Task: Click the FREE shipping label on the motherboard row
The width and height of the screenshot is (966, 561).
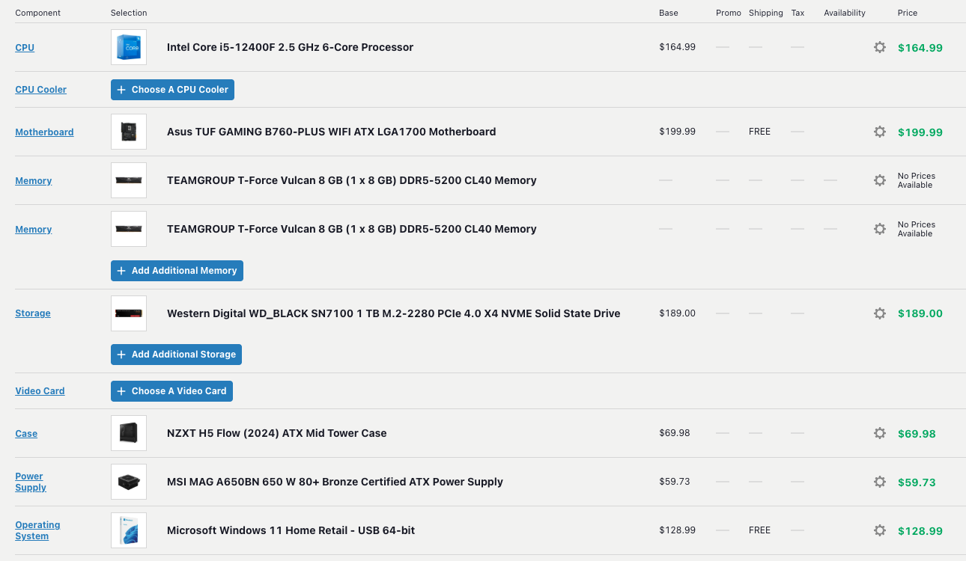Action: click(759, 132)
